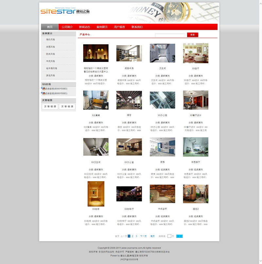262x264 pixels.
Task: Click the page jump number box
Action: (x=169, y=236)
